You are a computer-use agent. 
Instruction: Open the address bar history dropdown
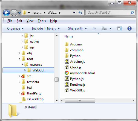click(74, 13)
